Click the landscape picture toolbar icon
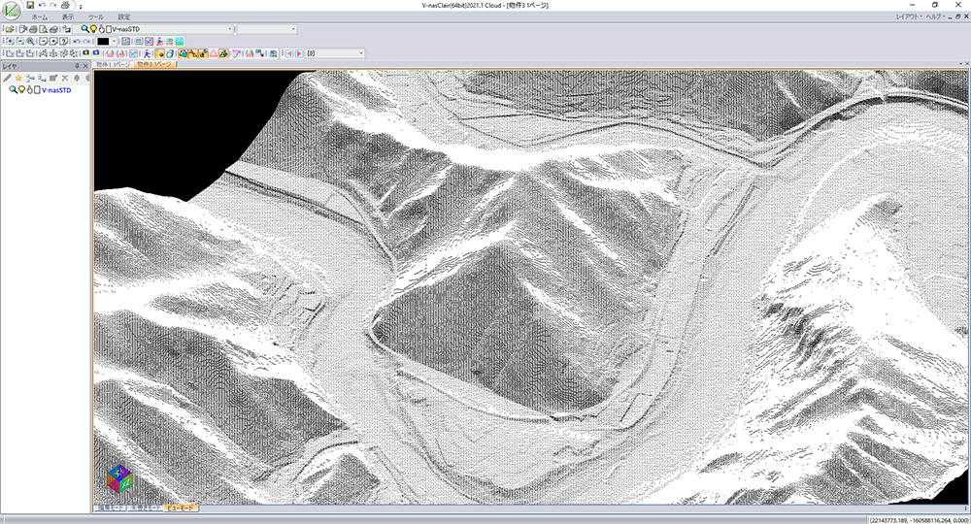Viewport: 971px width, 524px height. pyautogui.click(x=180, y=42)
